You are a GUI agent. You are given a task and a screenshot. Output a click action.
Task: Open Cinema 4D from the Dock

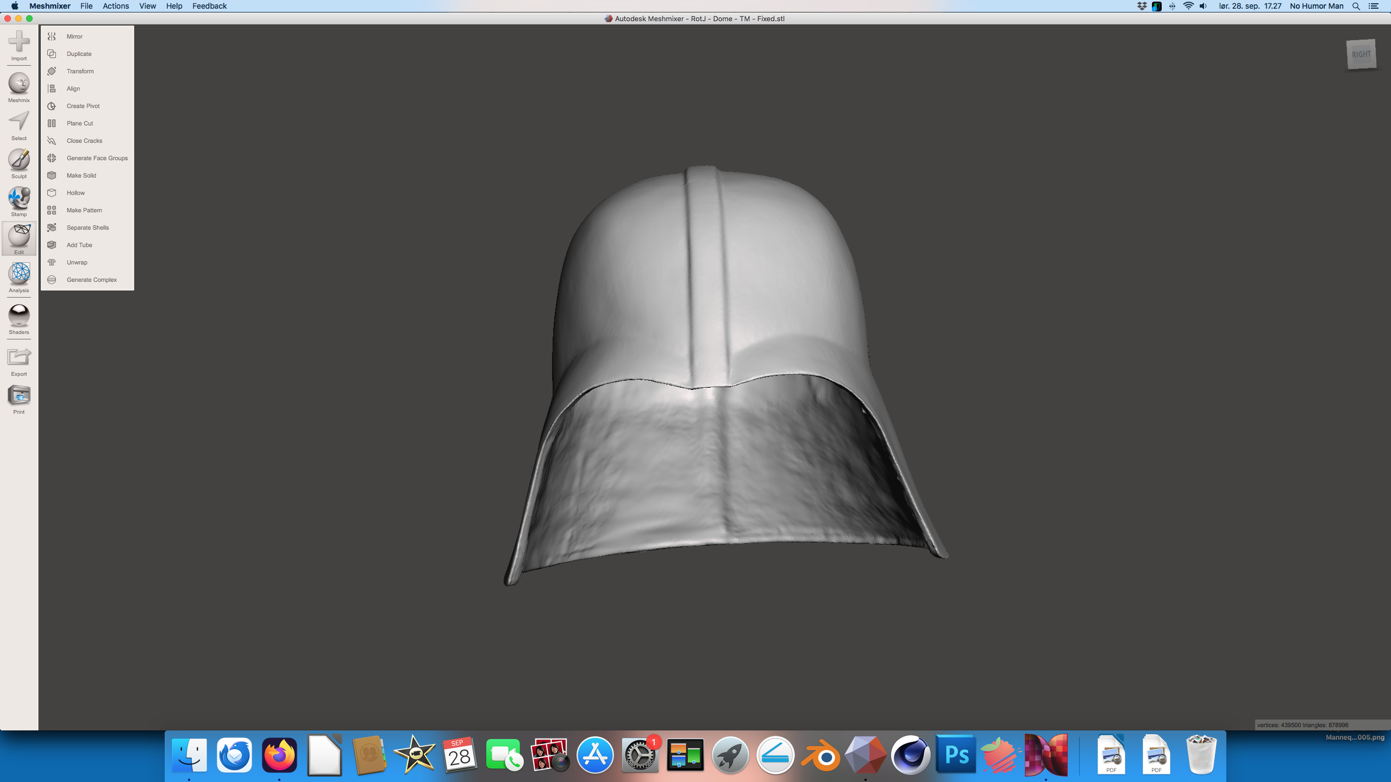911,755
